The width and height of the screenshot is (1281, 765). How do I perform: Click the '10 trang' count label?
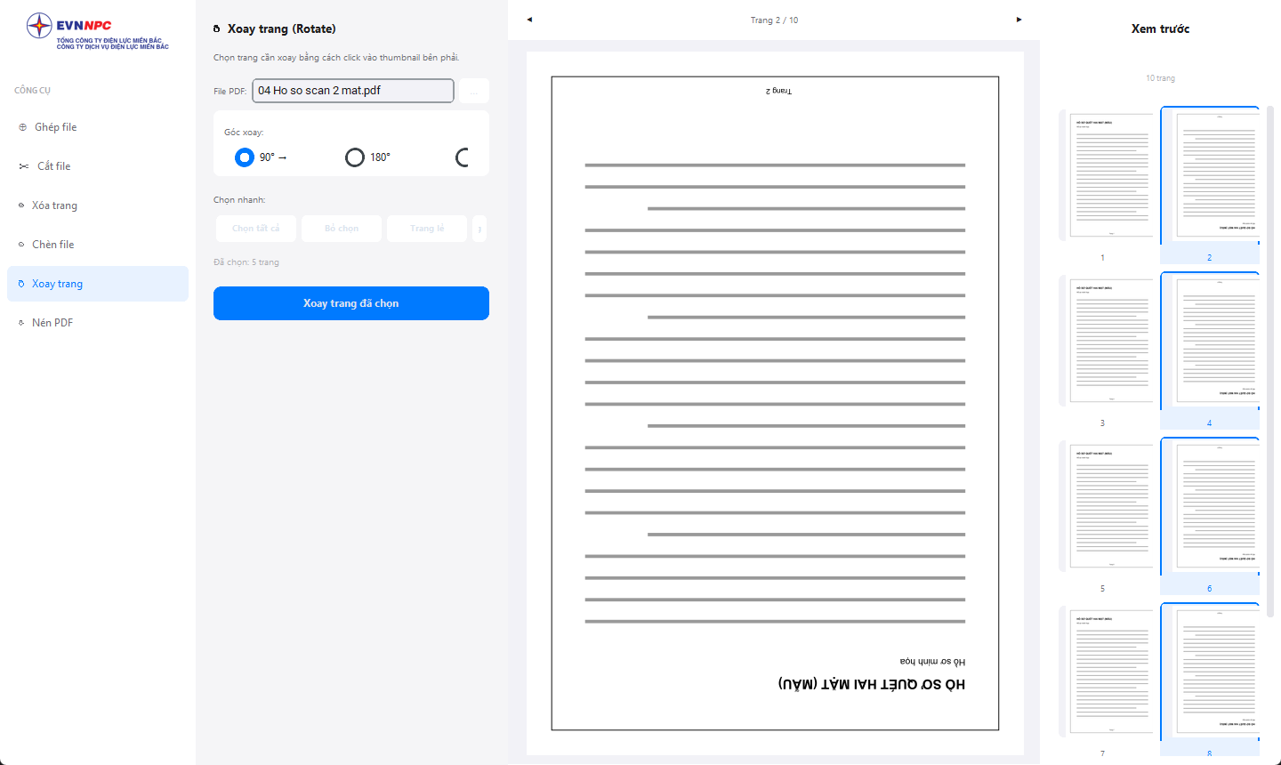tap(1160, 78)
